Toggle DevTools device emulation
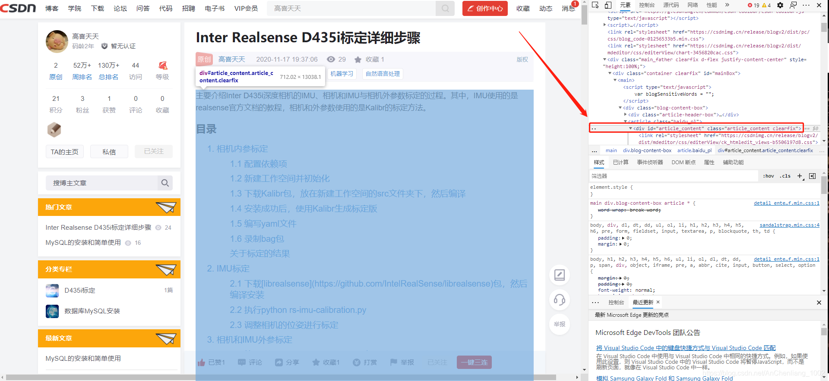 [608, 5]
